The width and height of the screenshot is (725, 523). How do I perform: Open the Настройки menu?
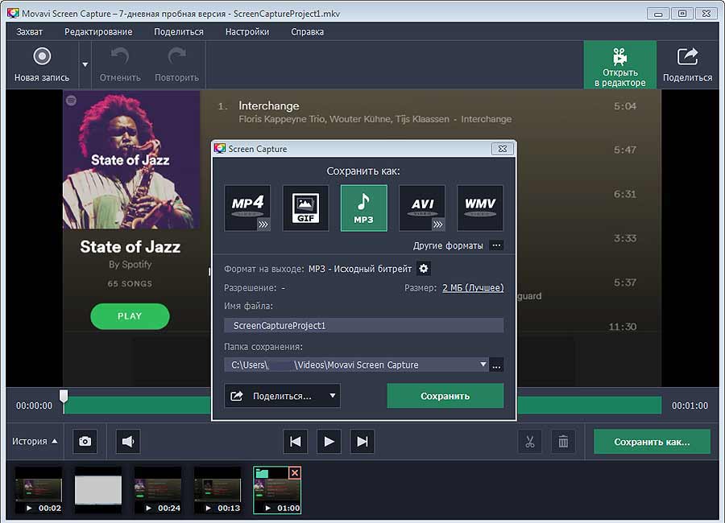[247, 32]
